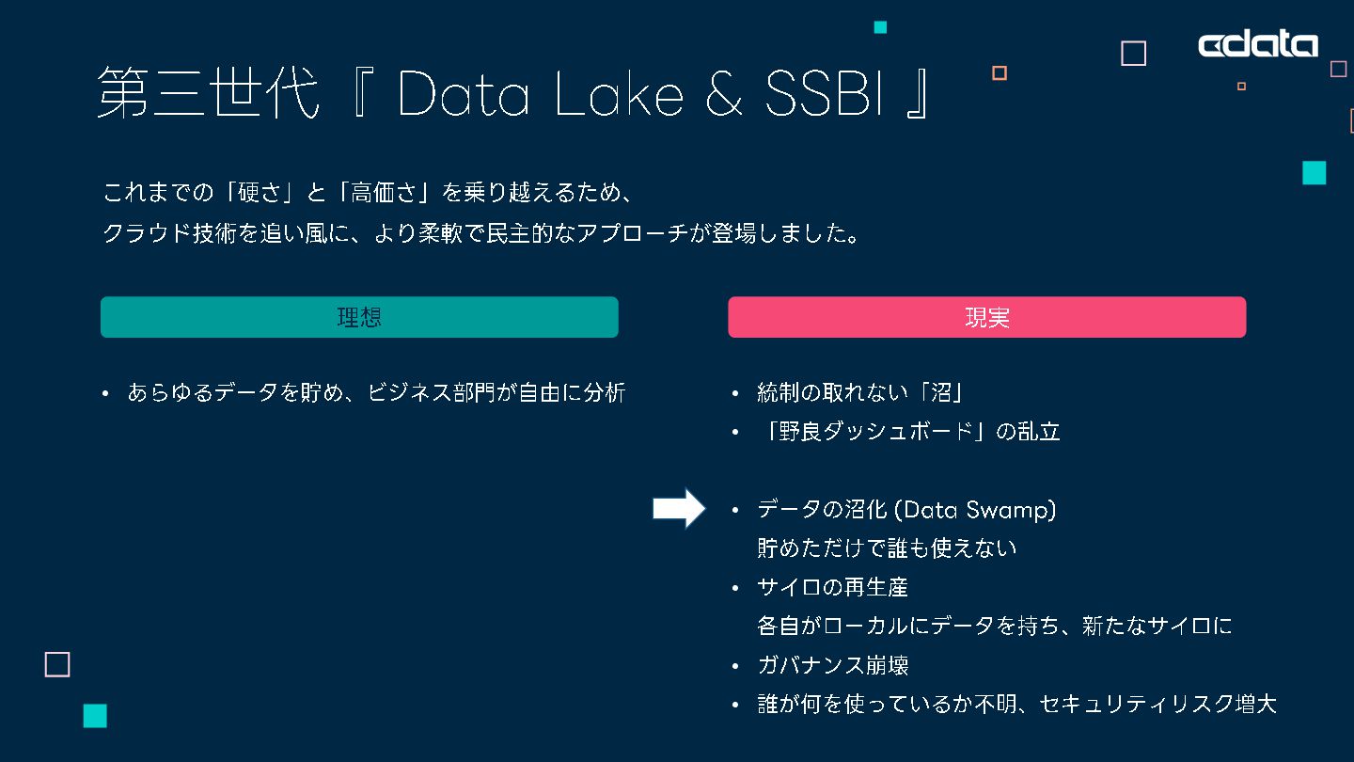Image resolution: width=1354 pixels, height=762 pixels.
Task: Click the line about セキュリティリスク増大
Action: 1016,704
